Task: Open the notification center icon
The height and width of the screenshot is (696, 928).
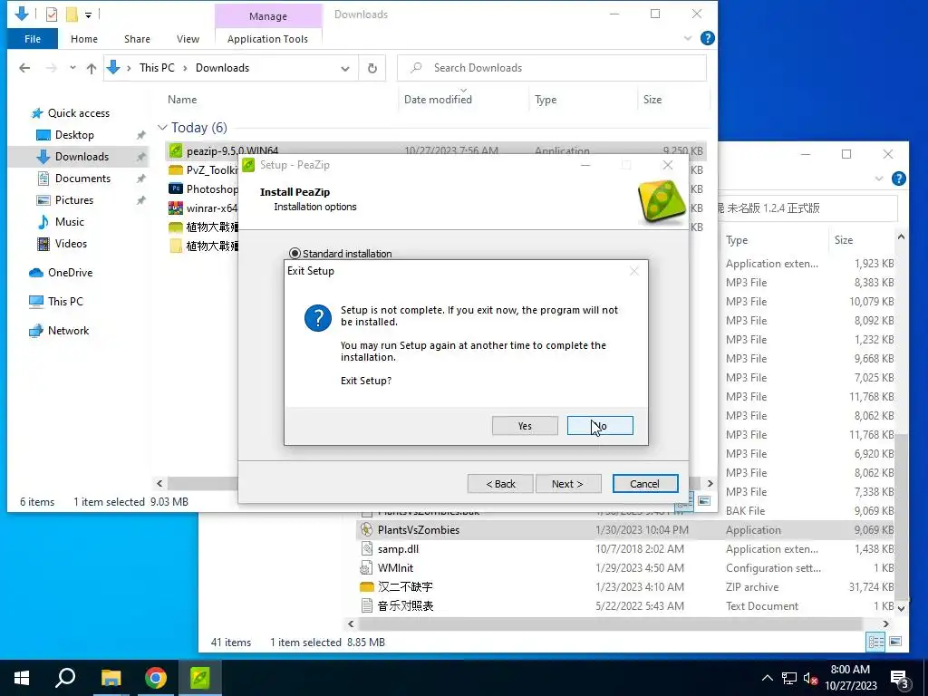Action: (x=900, y=679)
